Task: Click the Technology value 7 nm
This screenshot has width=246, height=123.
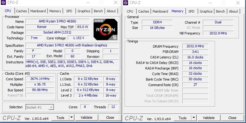Action: pos(34,38)
